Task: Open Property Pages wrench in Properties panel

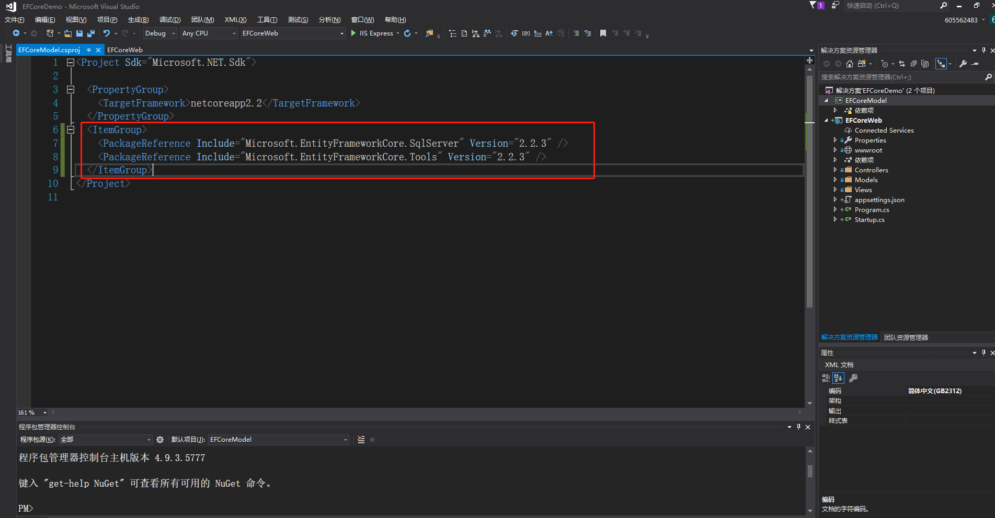Action: 853,378
